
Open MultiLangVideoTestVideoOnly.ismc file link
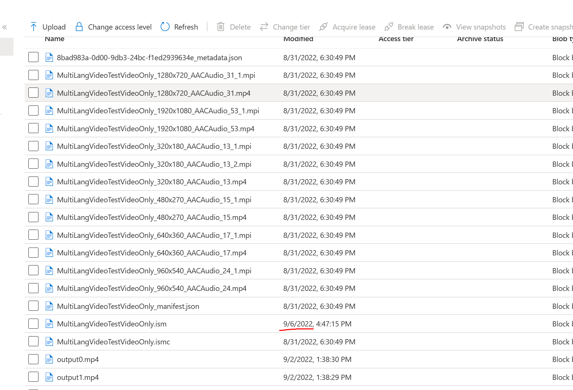(113, 342)
